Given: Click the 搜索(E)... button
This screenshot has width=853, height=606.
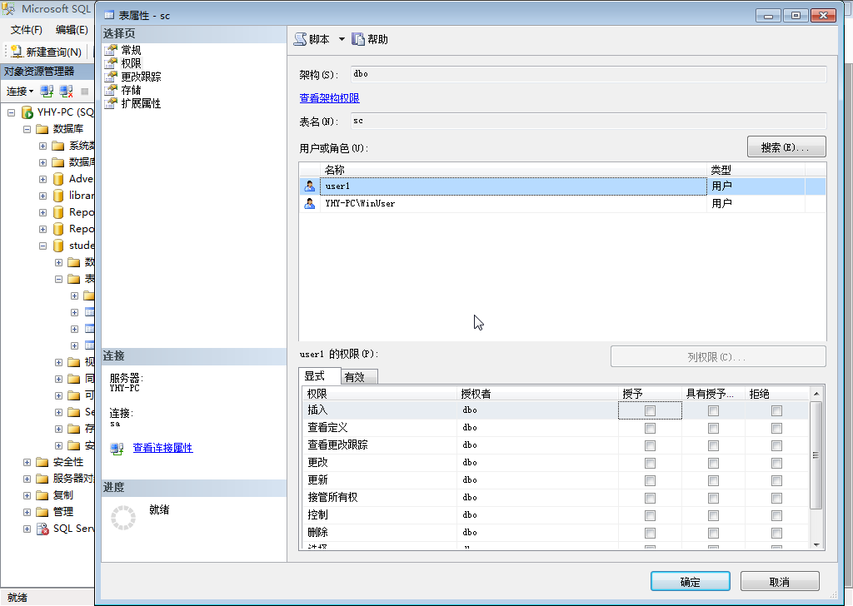Looking at the screenshot, I should (786, 147).
